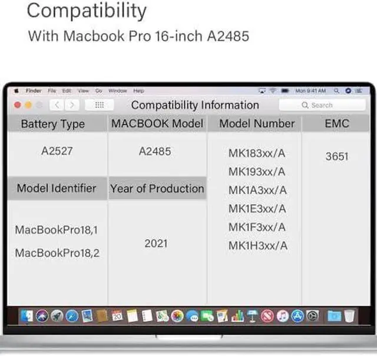Open the App Store dock icon

click(297, 316)
